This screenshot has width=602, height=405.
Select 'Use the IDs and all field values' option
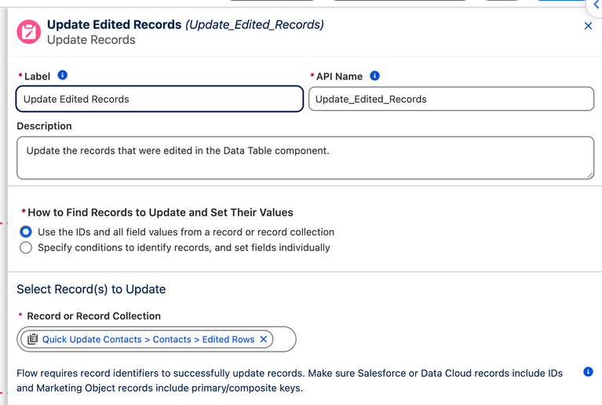coord(26,232)
